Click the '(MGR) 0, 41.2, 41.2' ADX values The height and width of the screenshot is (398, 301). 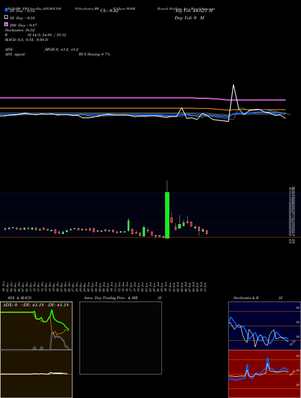coord(61,49)
